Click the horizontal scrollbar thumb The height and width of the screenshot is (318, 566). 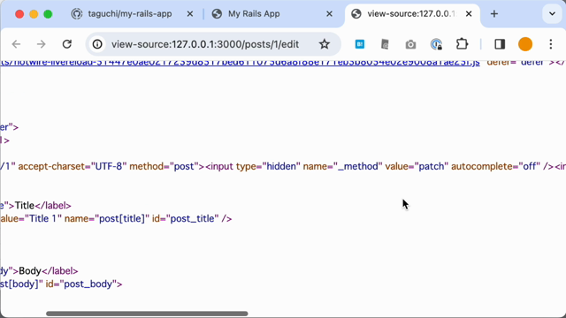pos(147,314)
